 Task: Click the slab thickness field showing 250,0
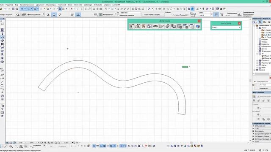205,13
